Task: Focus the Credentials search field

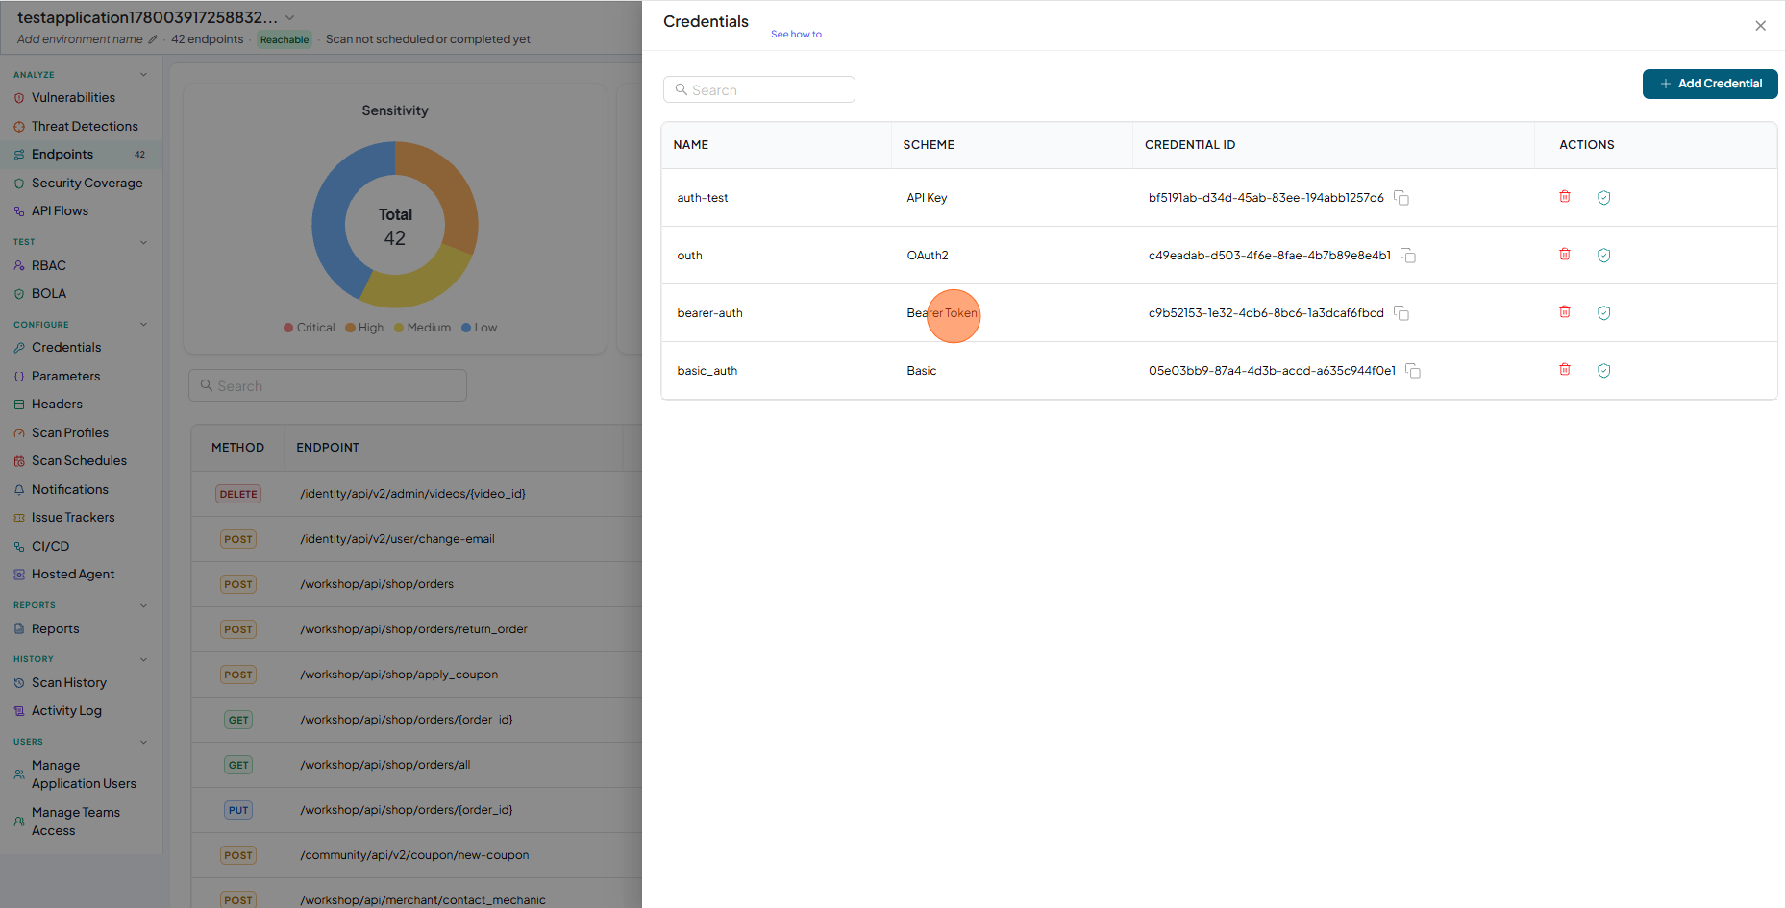Action: 759,89
